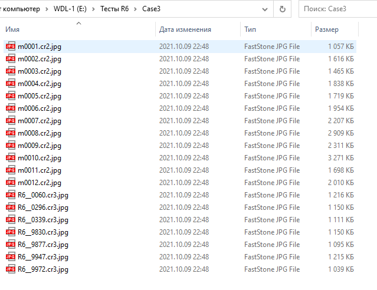Viewport: 377px width, 290px height.
Task: Navigate to the Тесты R6 breadcrumb folder
Action: (x=116, y=9)
